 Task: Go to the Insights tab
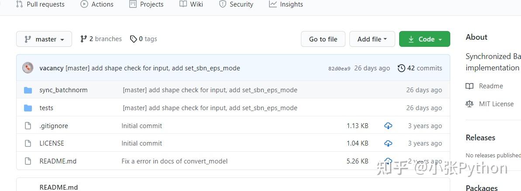coord(286,4)
